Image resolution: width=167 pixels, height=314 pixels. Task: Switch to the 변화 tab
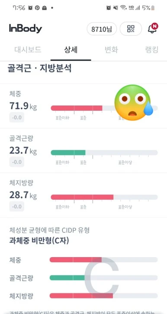click(x=111, y=50)
